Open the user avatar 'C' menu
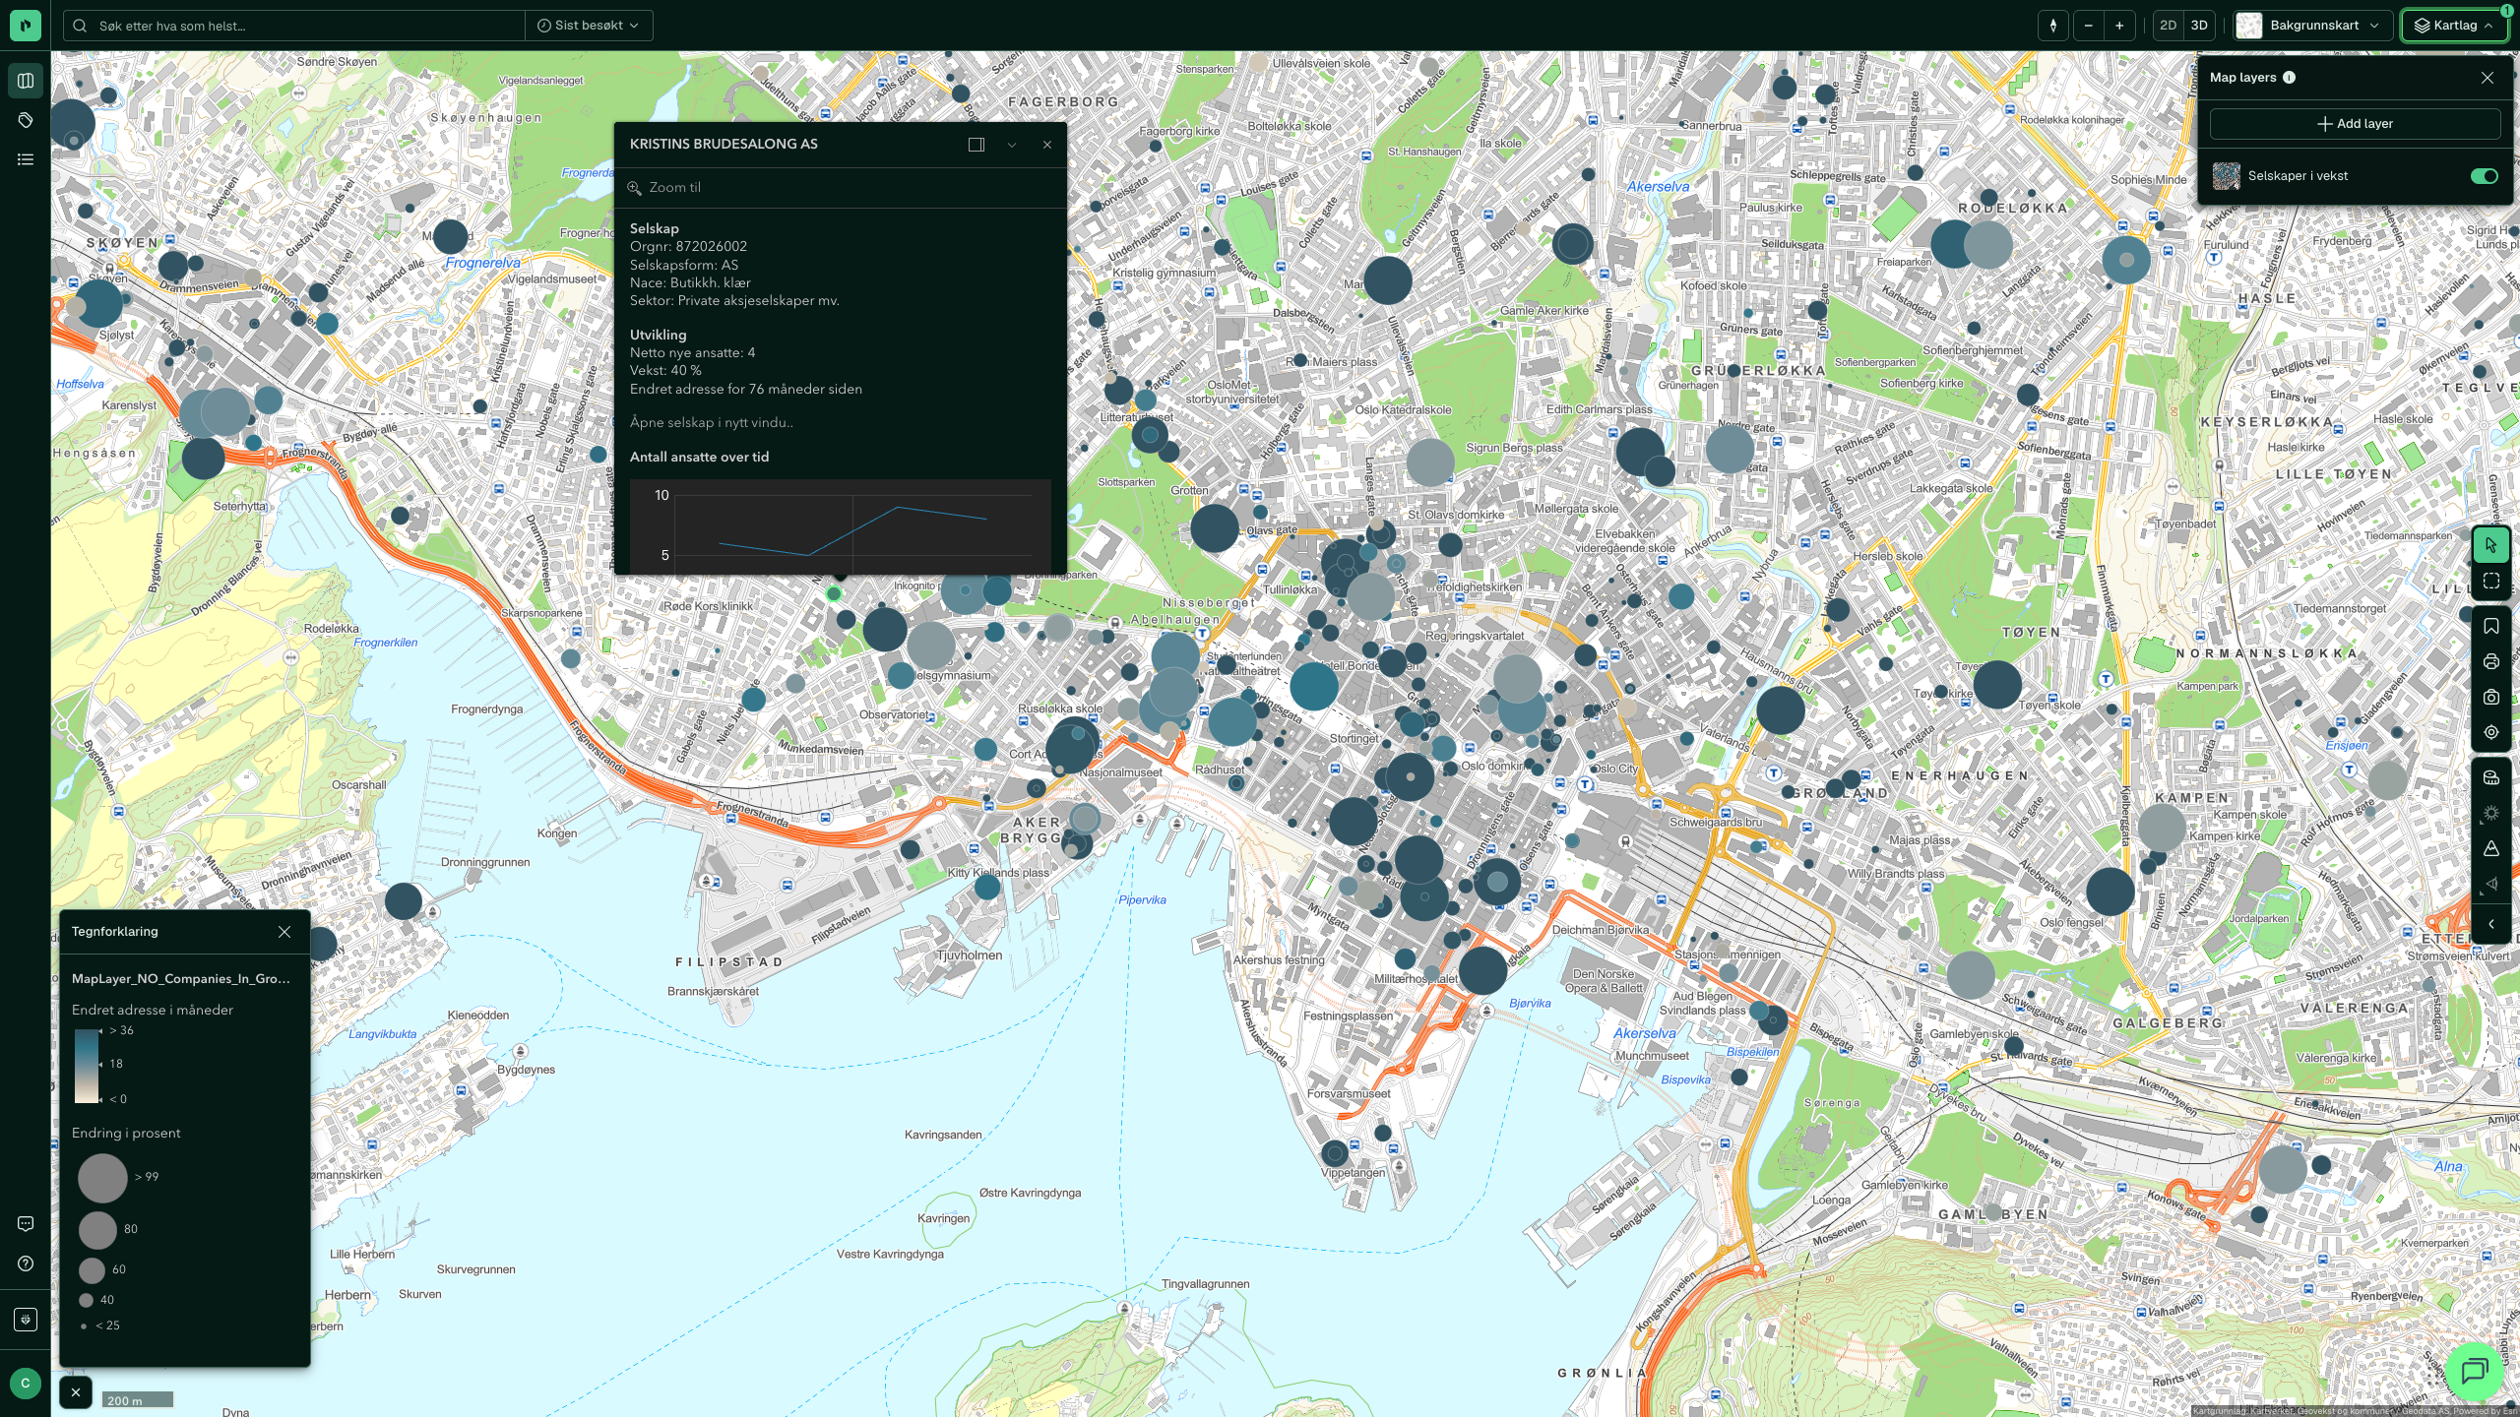Screen dimensions: 2520x1417 point(26,1383)
